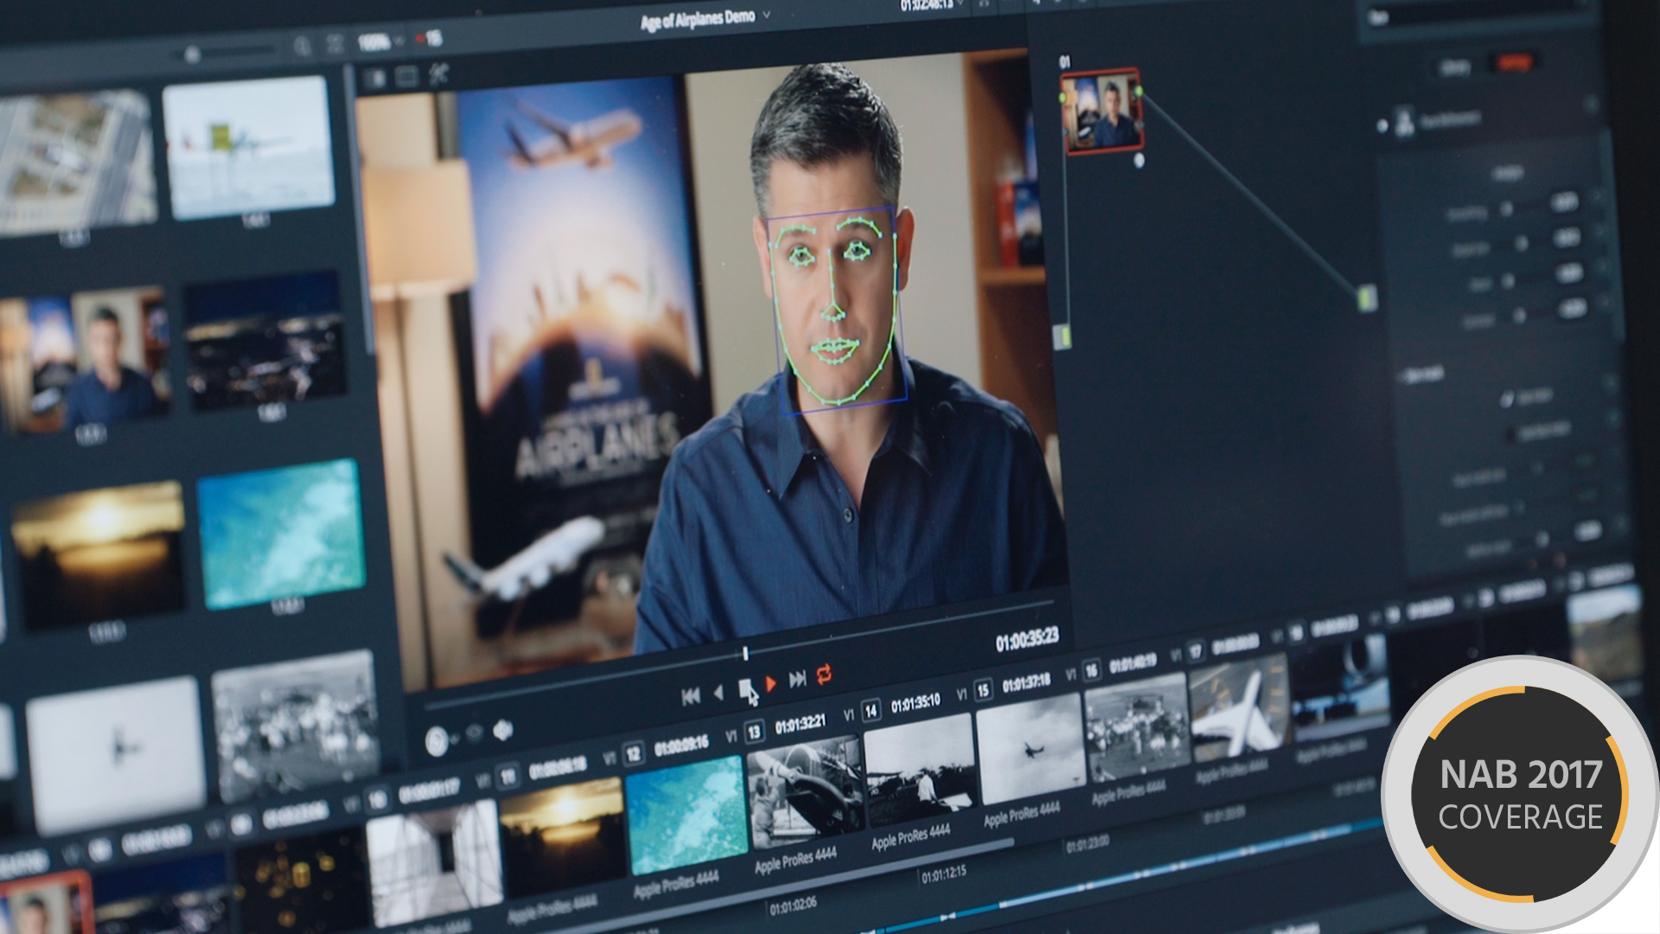Image resolution: width=1660 pixels, height=934 pixels.
Task: Click clip timecode 01:01:37:18
Action: [1026, 682]
